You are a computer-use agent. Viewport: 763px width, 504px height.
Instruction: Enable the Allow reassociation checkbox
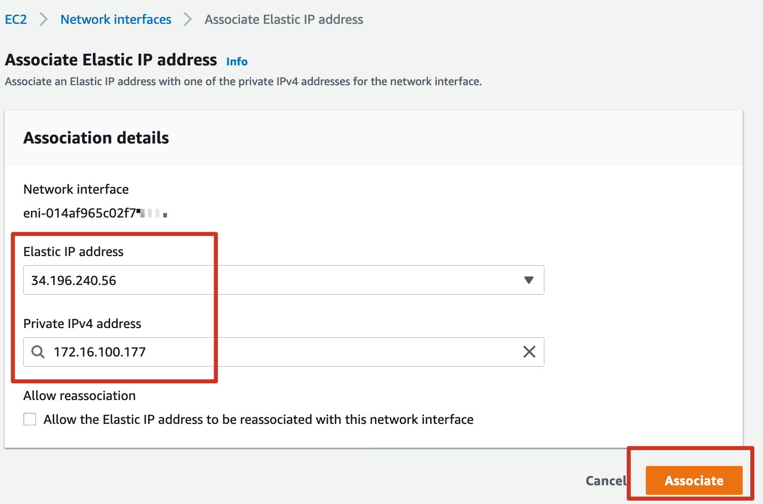coord(30,419)
